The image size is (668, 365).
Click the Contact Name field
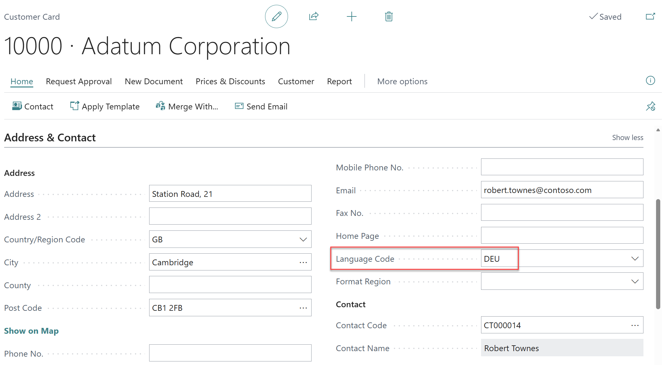pyautogui.click(x=562, y=348)
